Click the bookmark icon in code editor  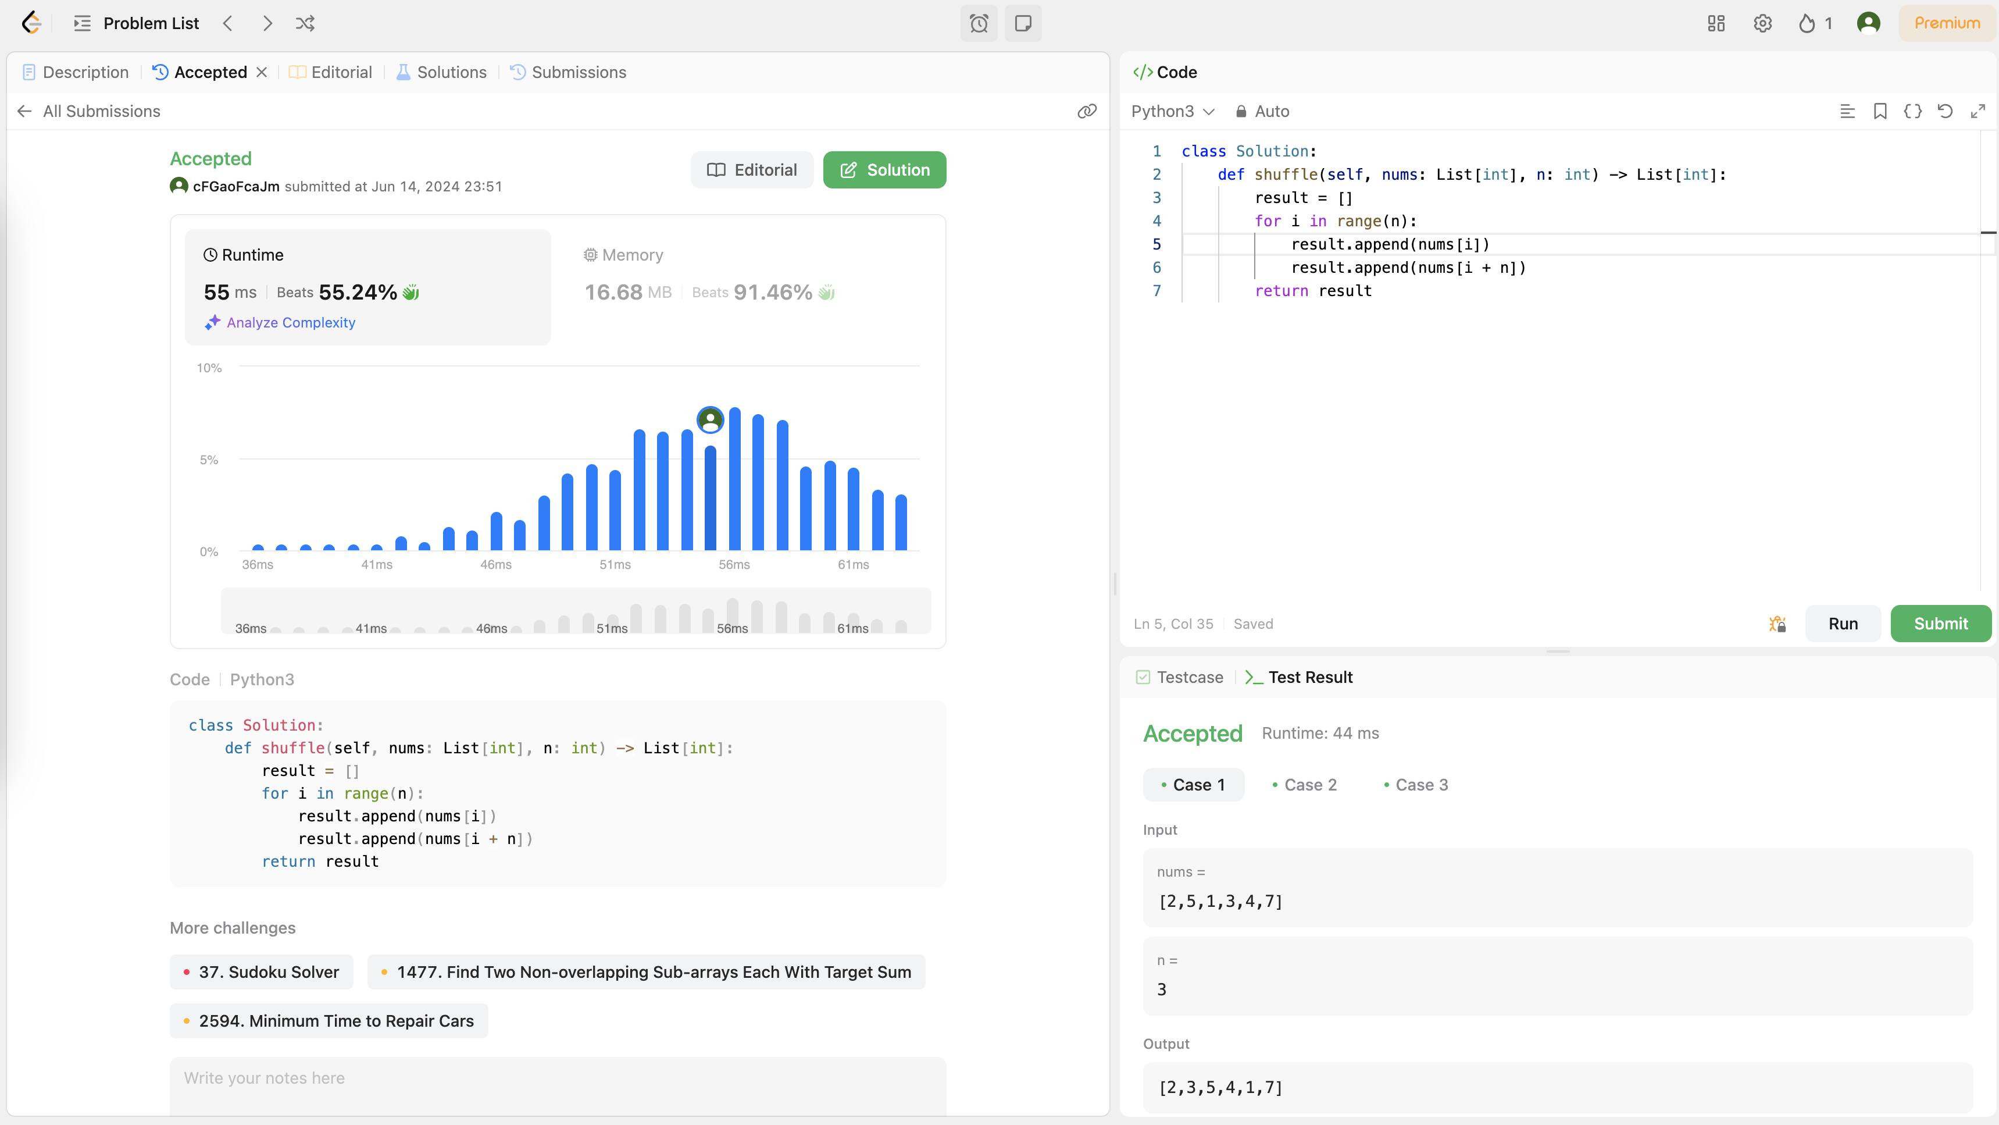coord(1879,111)
